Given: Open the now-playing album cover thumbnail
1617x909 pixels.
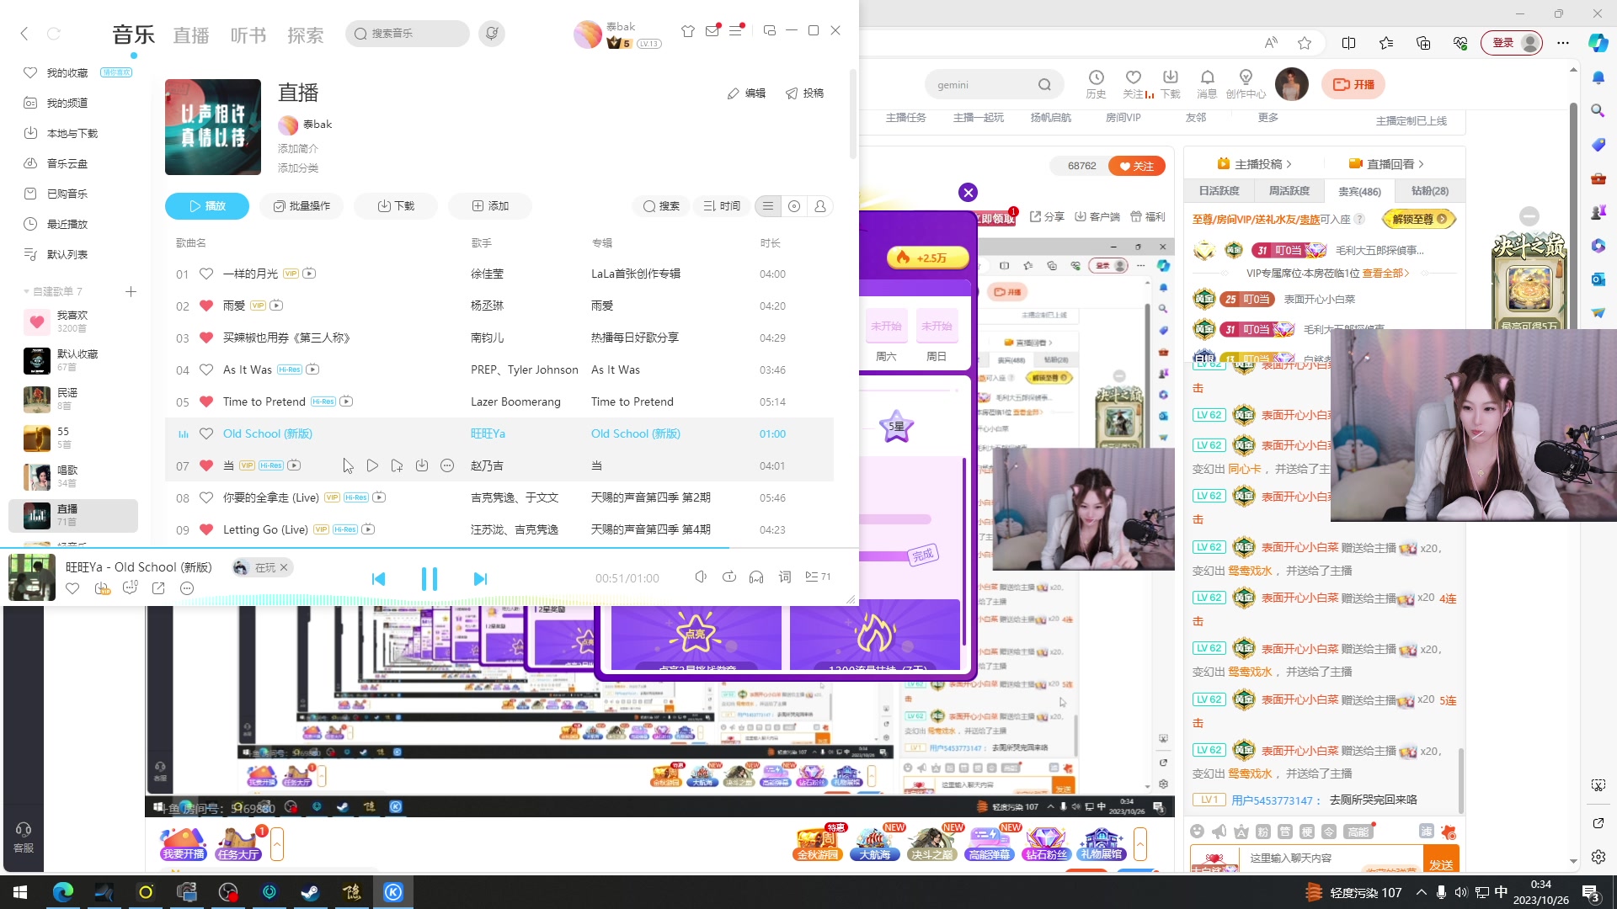Looking at the screenshot, I should point(32,577).
